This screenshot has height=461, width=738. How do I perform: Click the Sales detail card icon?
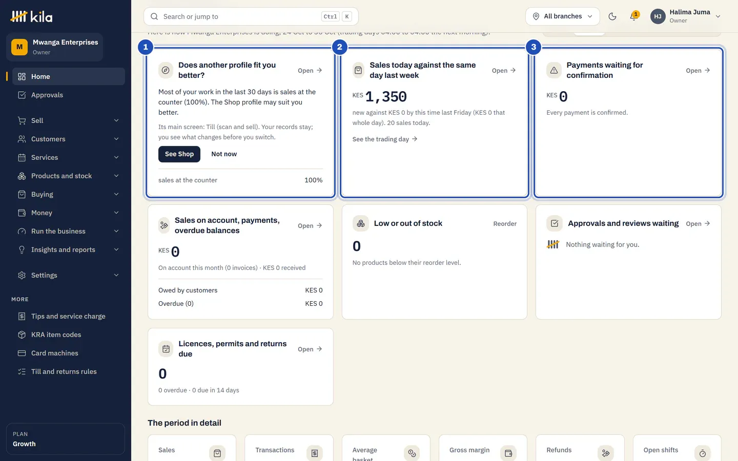(x=217, y=453)
